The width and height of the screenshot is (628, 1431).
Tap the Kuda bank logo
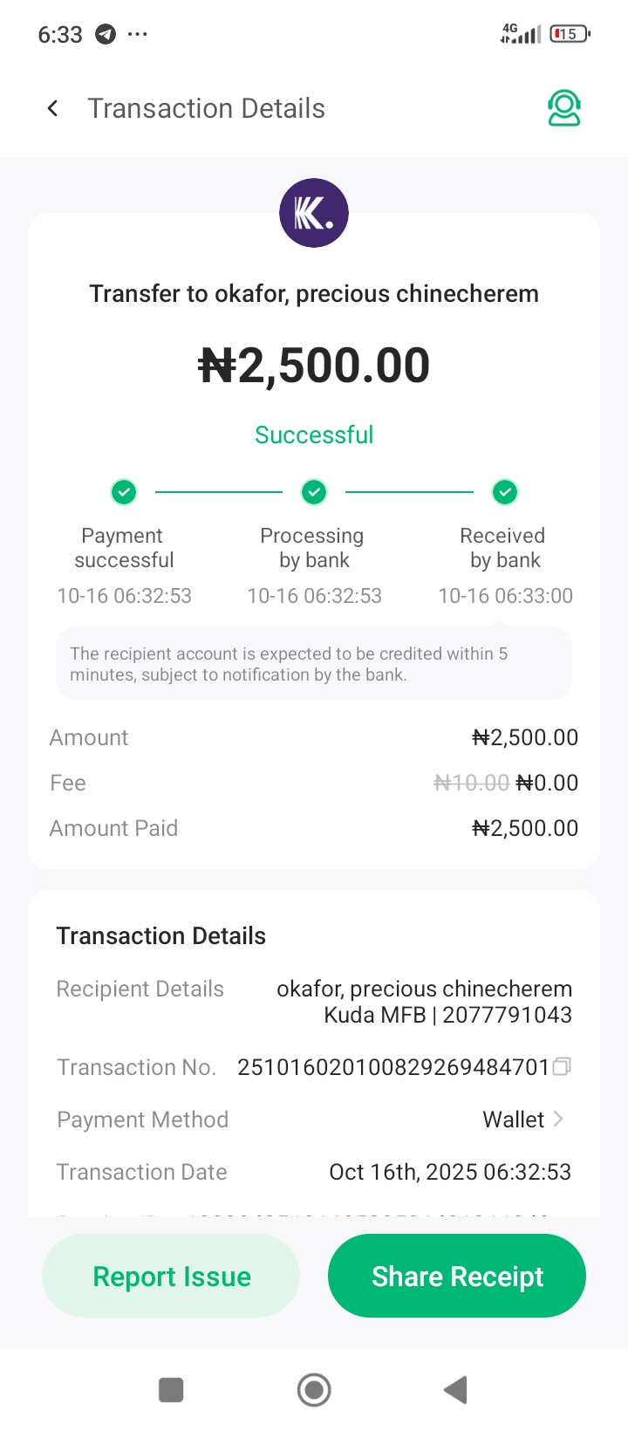[314, 213]
